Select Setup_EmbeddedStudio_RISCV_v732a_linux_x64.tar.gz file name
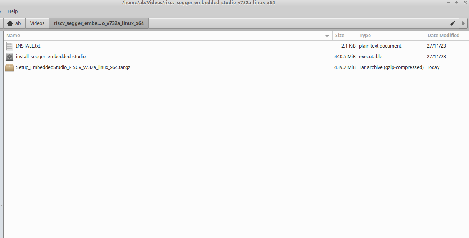The image size is (469, 238). click(x=73, y=67)
